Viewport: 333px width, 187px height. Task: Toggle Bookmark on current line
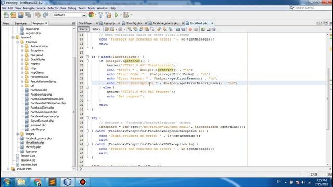tap(171, 29)
